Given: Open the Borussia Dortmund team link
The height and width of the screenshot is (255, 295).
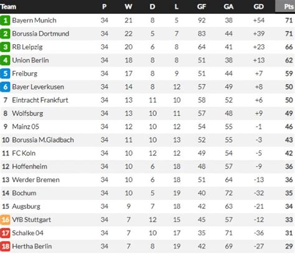Looking at the screenshot, I should pyautogui.click(x=40, y=34).
